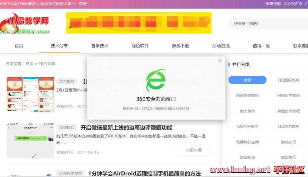Select the 全部 category filter
The width and height of the screenshot is (308, 177).
pos(247,80)
